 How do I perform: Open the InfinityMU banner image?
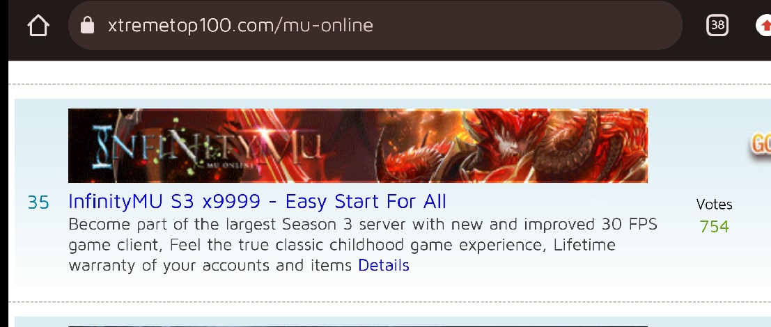358,146
